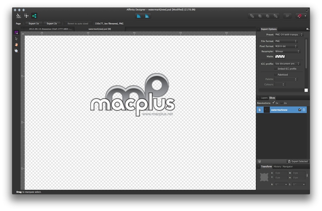Screen dimensions: 322x211
Task: Open the Export Options panel menu icon
Action: (x=308, y=29)
